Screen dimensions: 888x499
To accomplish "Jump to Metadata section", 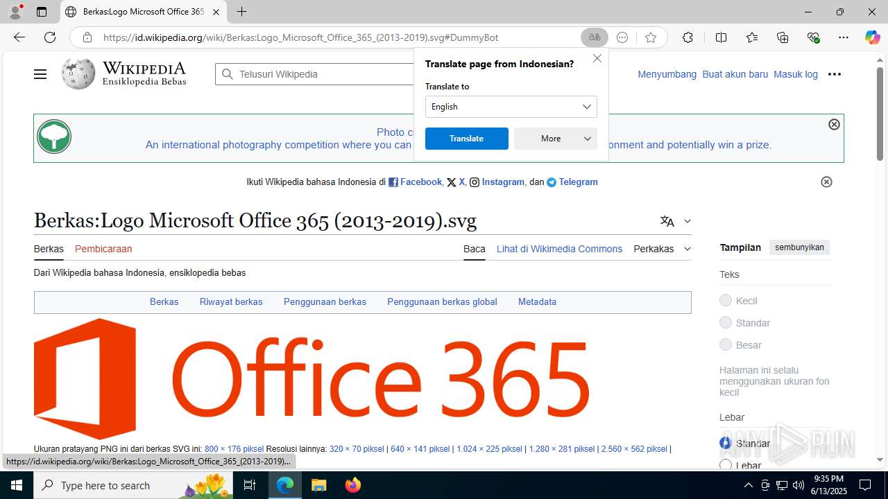I will (537, 301).
